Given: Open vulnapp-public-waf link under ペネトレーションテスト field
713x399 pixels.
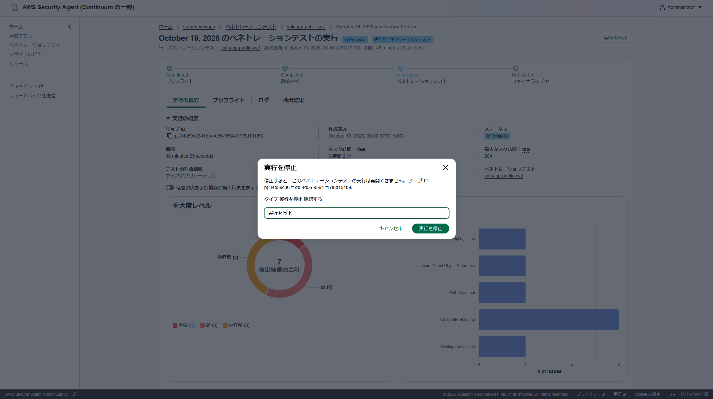Looking at the screenshot, I should (x=504, y=176).
